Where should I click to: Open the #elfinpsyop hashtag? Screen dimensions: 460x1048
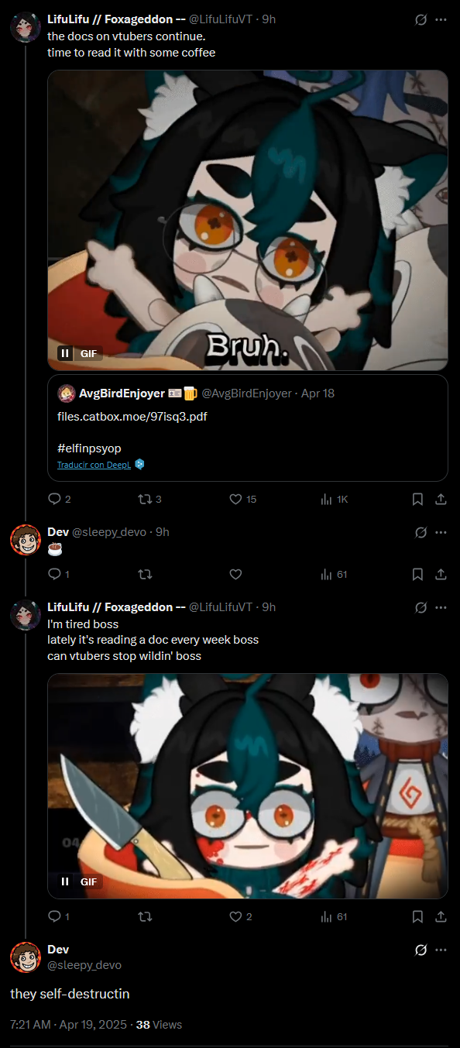tap(89, 448)
